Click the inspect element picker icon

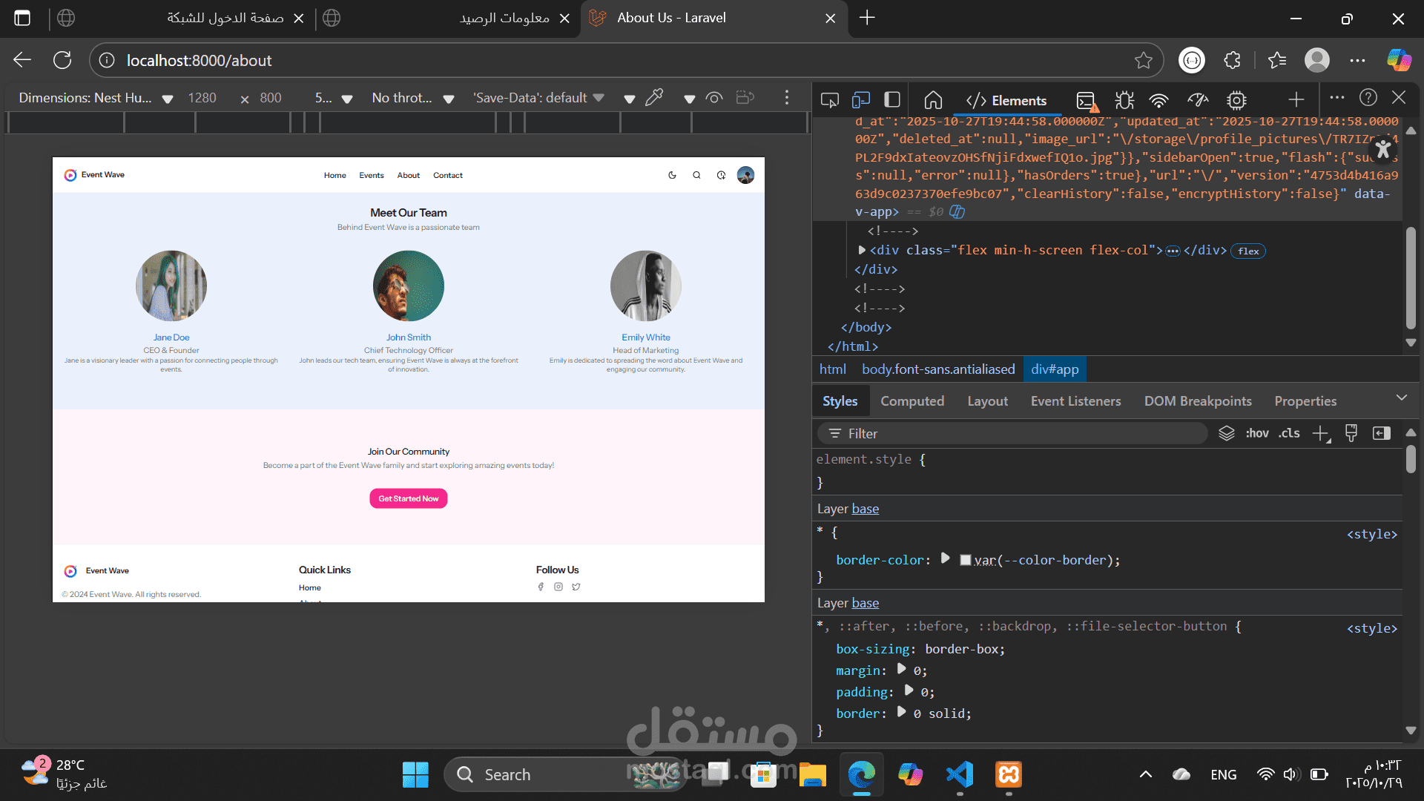(x=829, y=100)
